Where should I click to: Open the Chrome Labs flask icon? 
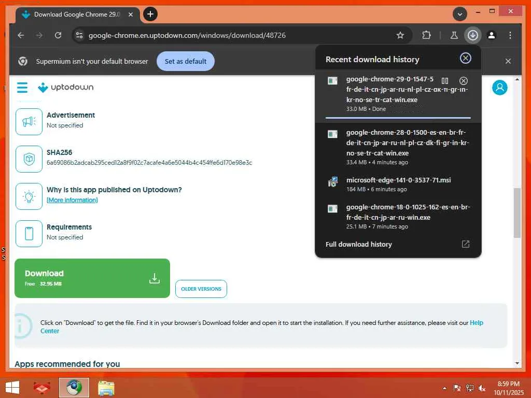pyautogui.click(x=454, y=35)
